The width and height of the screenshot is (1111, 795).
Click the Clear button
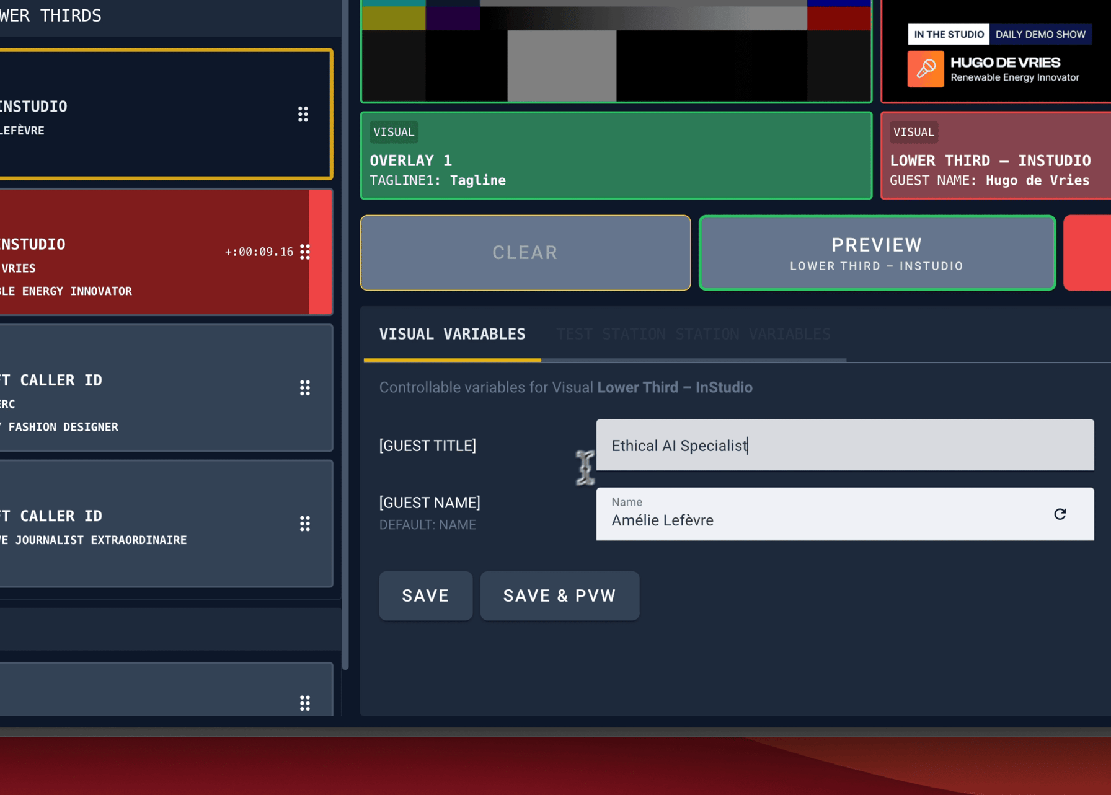[x=525, y=253]
